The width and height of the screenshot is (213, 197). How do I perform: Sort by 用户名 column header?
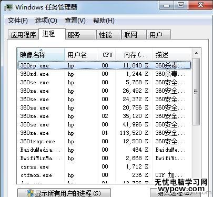[81, 55]
